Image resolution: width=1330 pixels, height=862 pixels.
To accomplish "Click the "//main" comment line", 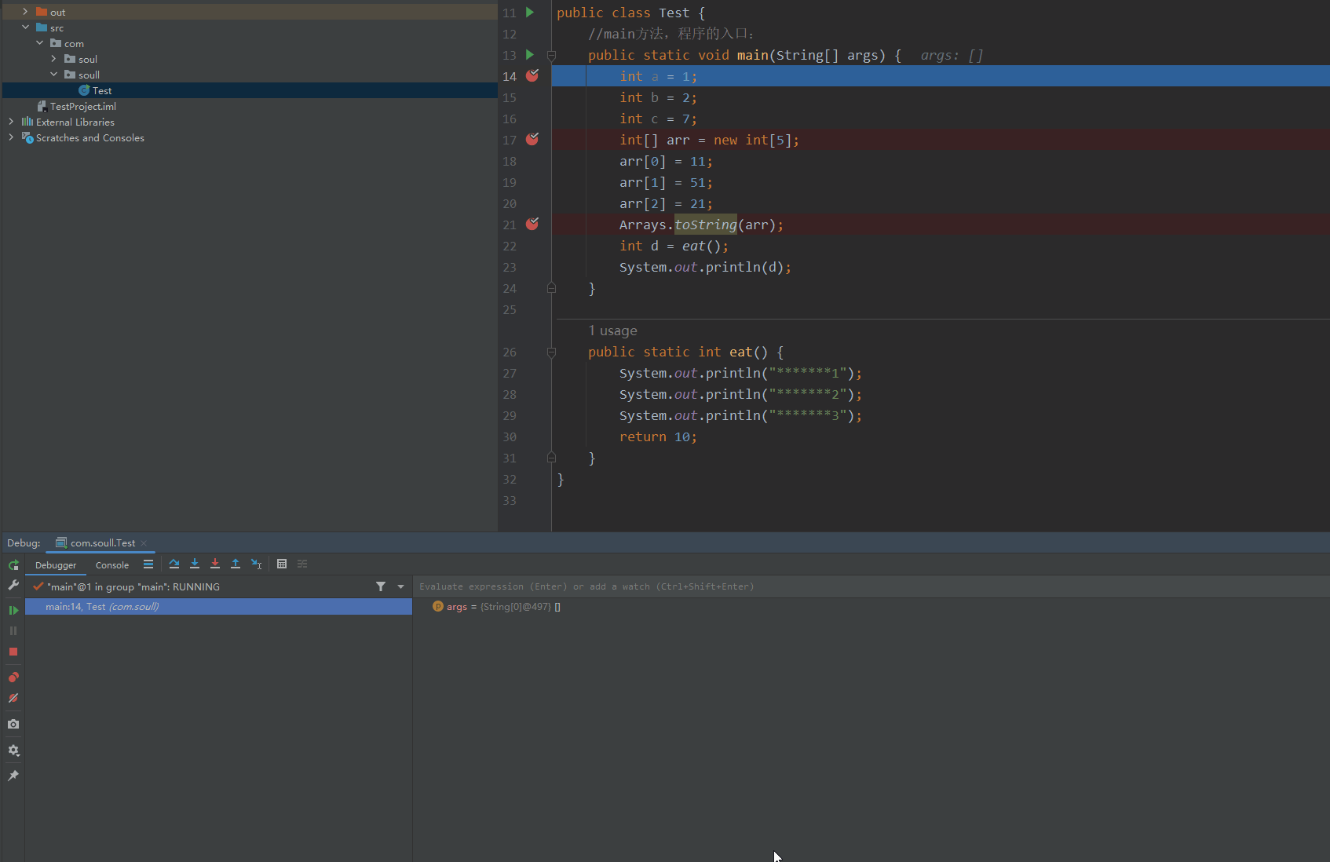I will pyautogui.click(x=671, y=34).
